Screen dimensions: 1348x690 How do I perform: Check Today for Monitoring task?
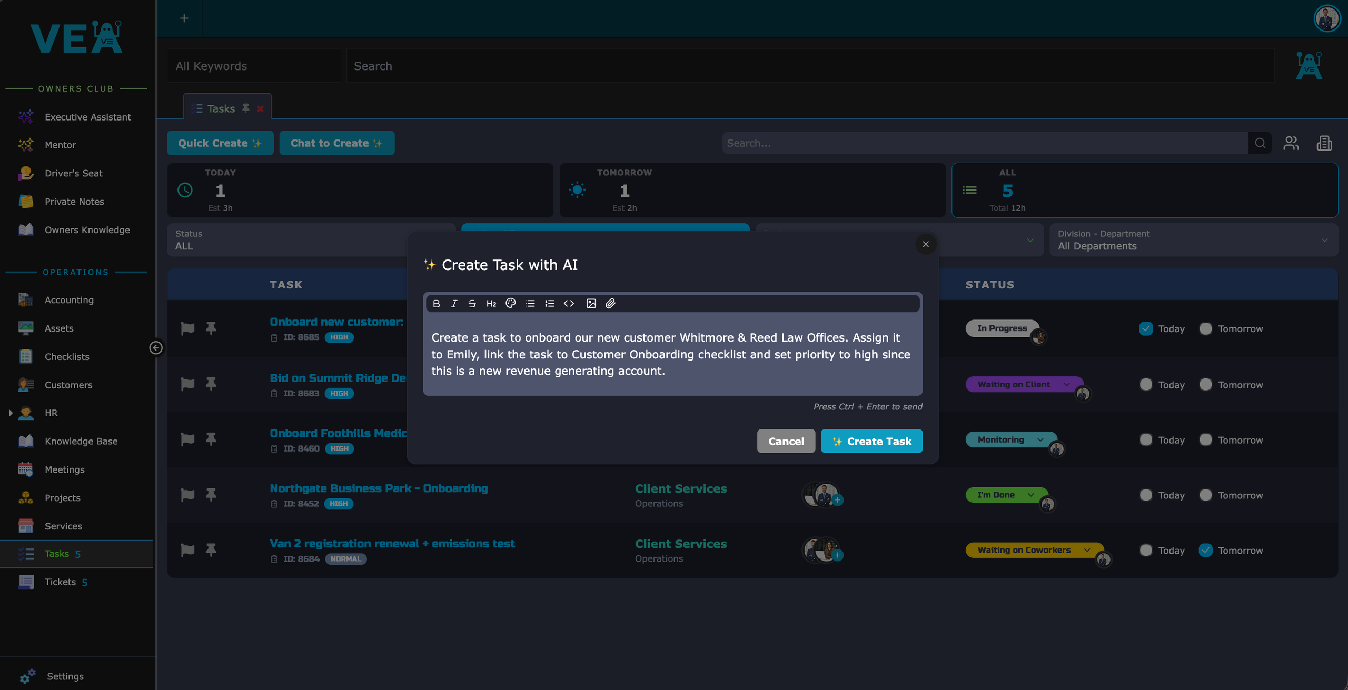click(x=1146, y=439)
